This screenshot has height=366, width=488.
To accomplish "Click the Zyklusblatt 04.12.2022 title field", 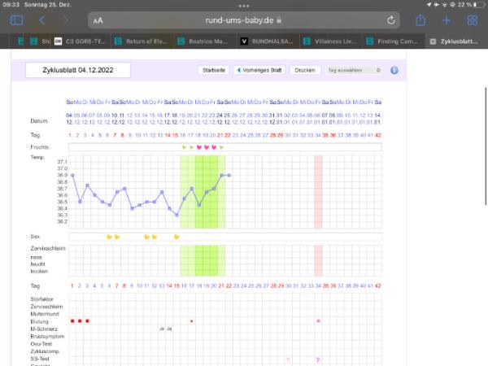I will (78, 70).
